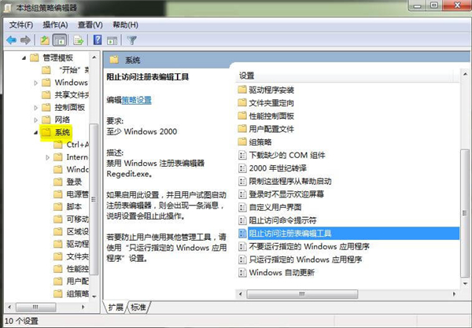
Task: Click the Export list toolbar icon
Action: 79,39
